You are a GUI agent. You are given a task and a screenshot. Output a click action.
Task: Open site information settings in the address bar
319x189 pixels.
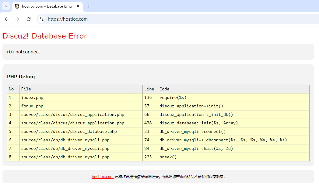[41, 19]
